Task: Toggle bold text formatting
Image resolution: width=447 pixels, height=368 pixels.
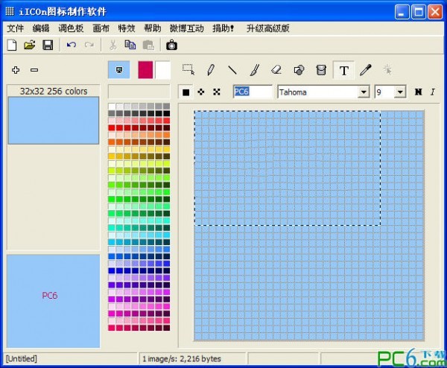Action: (x=418, y=92)
